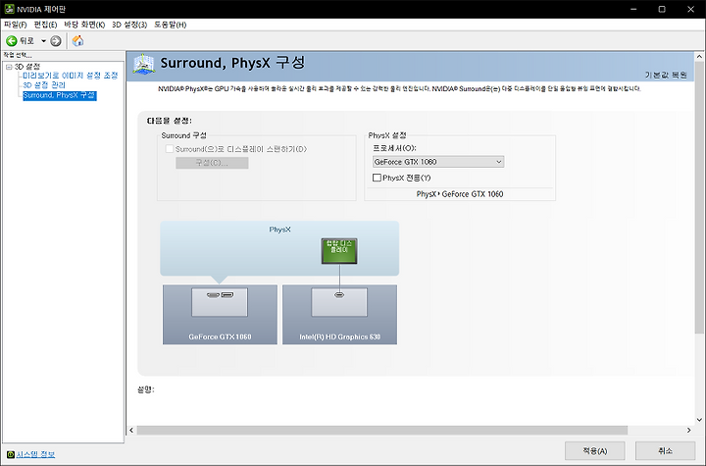Click the PhysX label in diagram
706x466 pixels.
click(x=279, y=230)
